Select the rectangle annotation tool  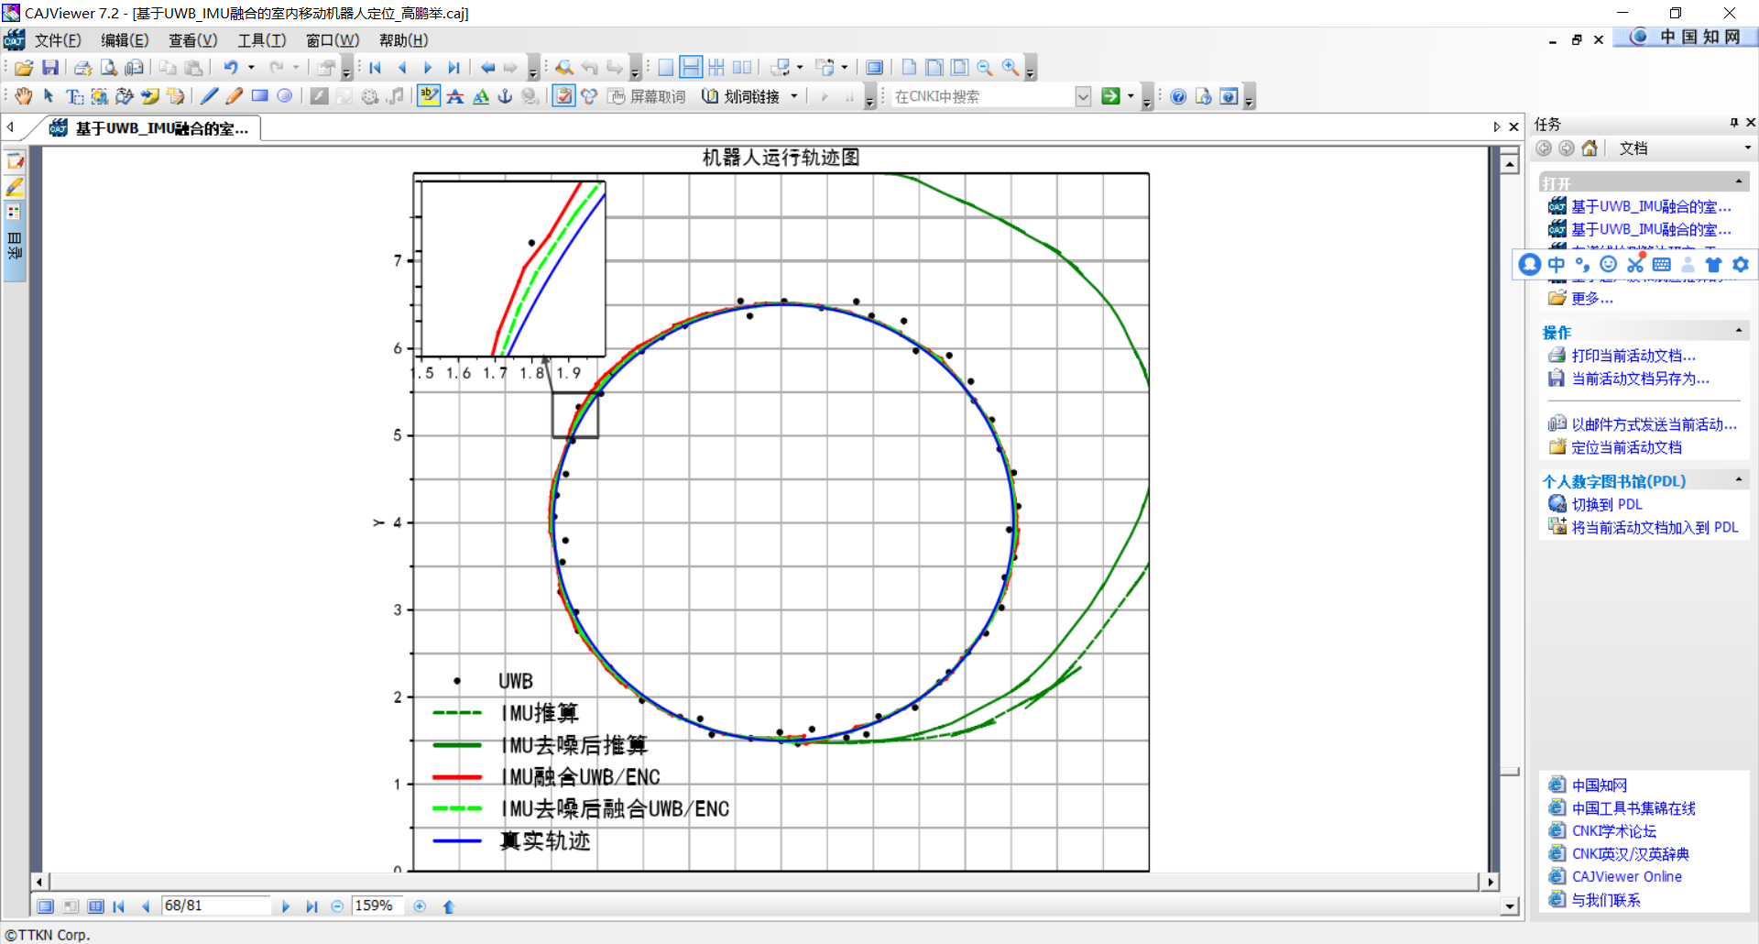pos(262,95)
